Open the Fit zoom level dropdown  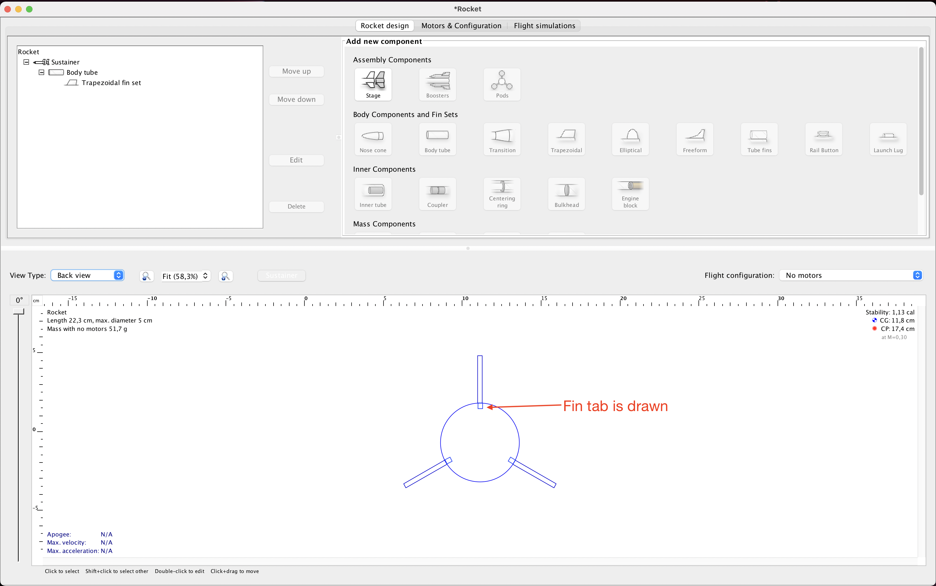186,276
